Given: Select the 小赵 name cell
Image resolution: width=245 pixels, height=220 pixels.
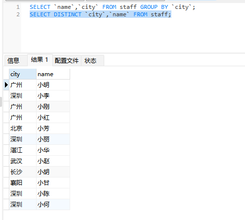Looking at the screenshot, I should 53,161.
